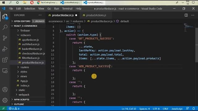
Task: Open the Source Control view
Action: click(x=5, y=38)
